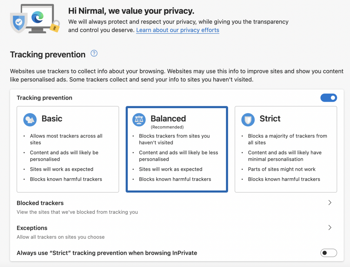The width and height of the screenshot is (350, 267).
Task: Open the Exceptions row label
Action: (32, 228)
